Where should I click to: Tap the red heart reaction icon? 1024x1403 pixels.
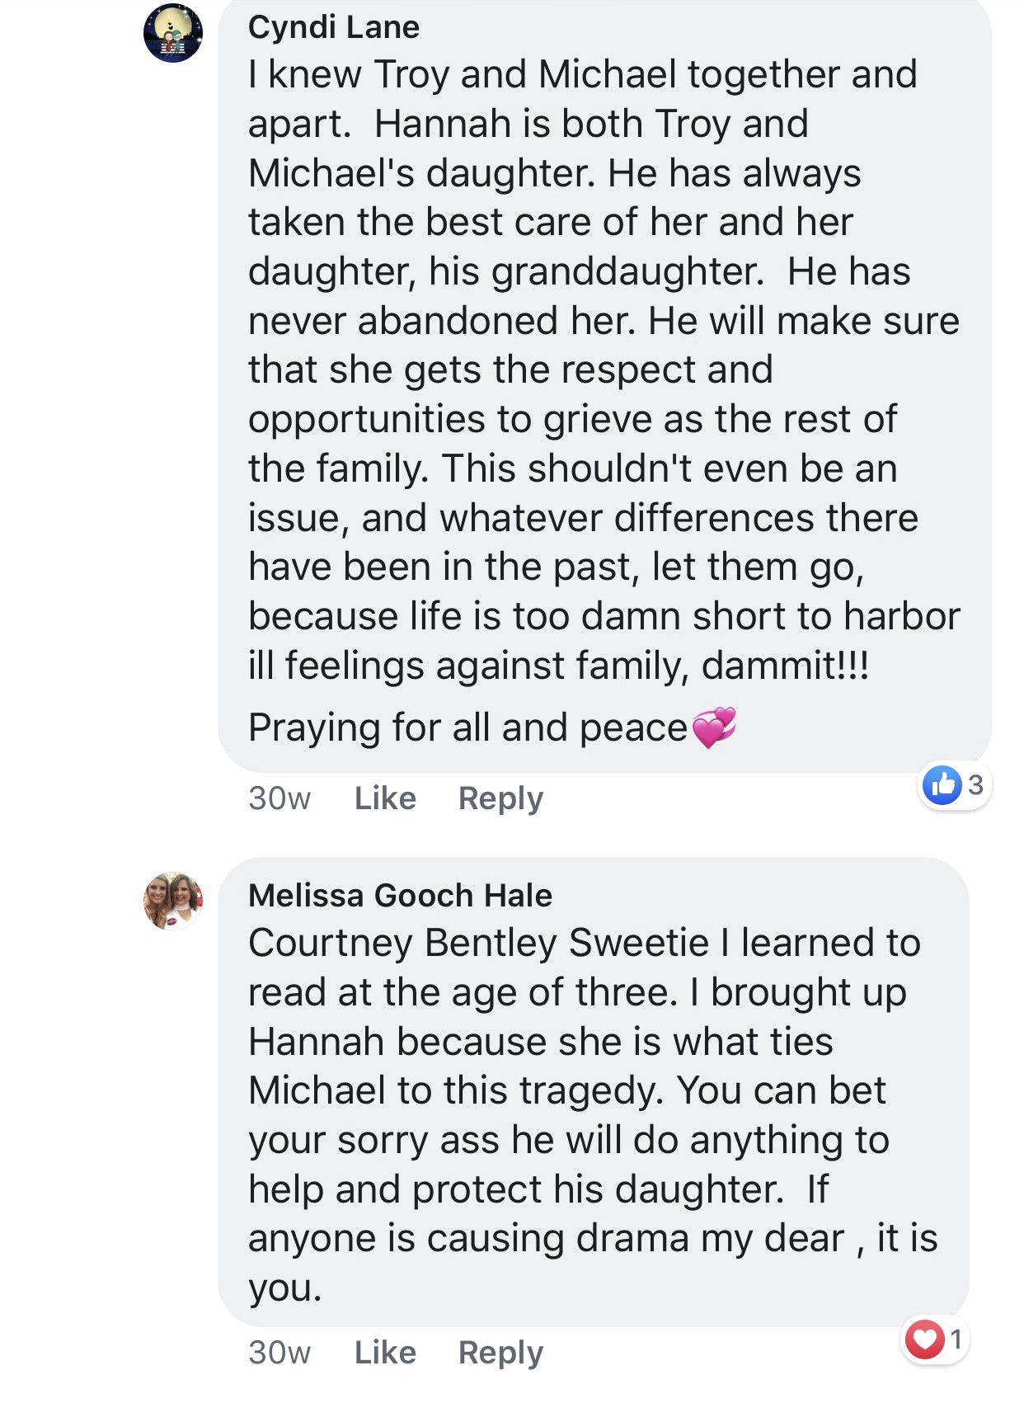pyautogui.click(x=924, y=1339)
